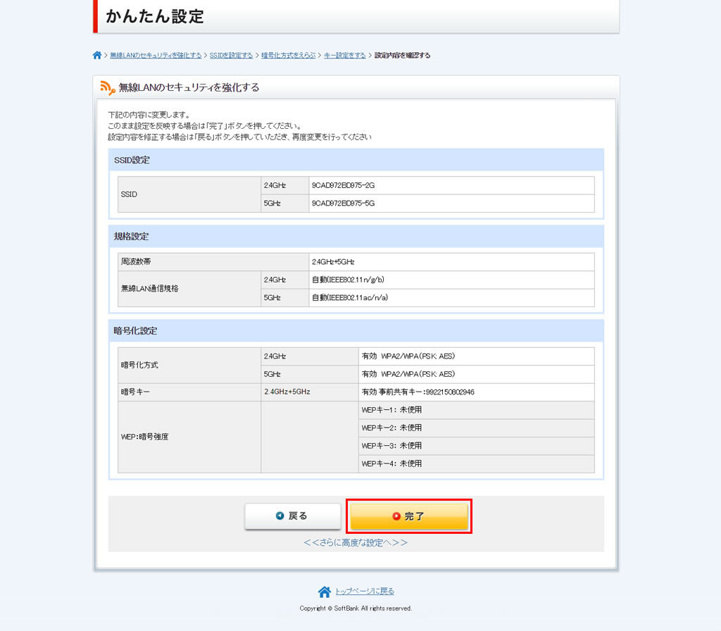
Task: Click the 暗号化設定 section header
Action: click(x=136, y=330)
